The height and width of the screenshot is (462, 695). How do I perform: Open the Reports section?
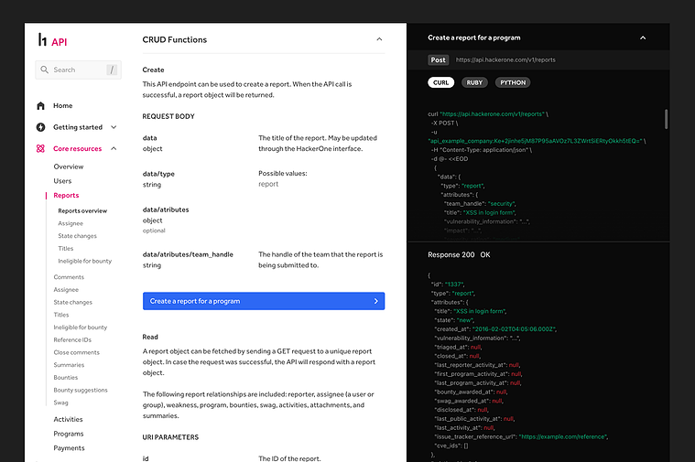[66, 196]
